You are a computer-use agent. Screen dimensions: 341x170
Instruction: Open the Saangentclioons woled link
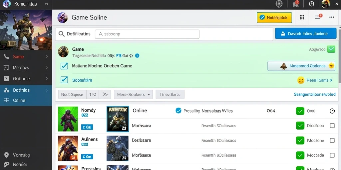(315, 94)
